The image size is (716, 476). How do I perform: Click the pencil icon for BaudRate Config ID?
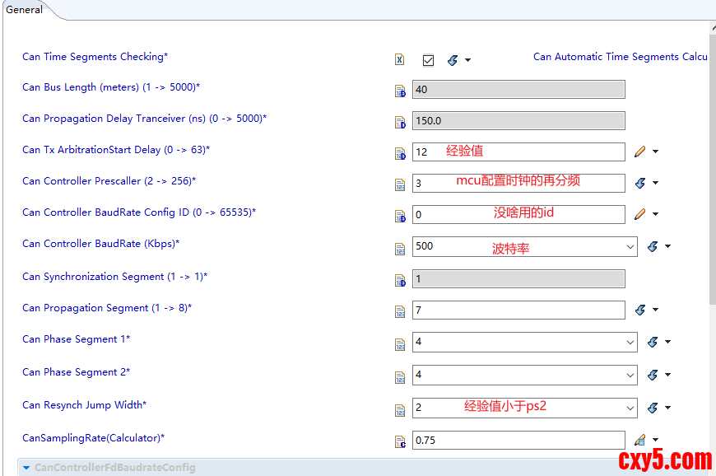click(640, 214)
